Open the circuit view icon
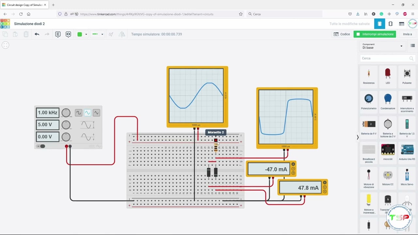Screen dimensions: 418x235 [379, 24]
